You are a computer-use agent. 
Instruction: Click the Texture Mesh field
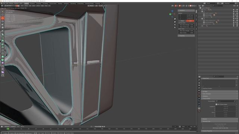pyautogui.click(x=226, y=101)
